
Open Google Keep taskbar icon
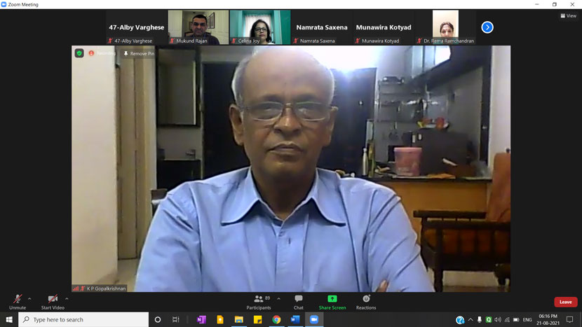point(220,319)
